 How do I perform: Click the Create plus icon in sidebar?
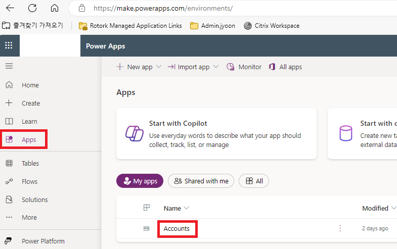(x=9, y=103)
